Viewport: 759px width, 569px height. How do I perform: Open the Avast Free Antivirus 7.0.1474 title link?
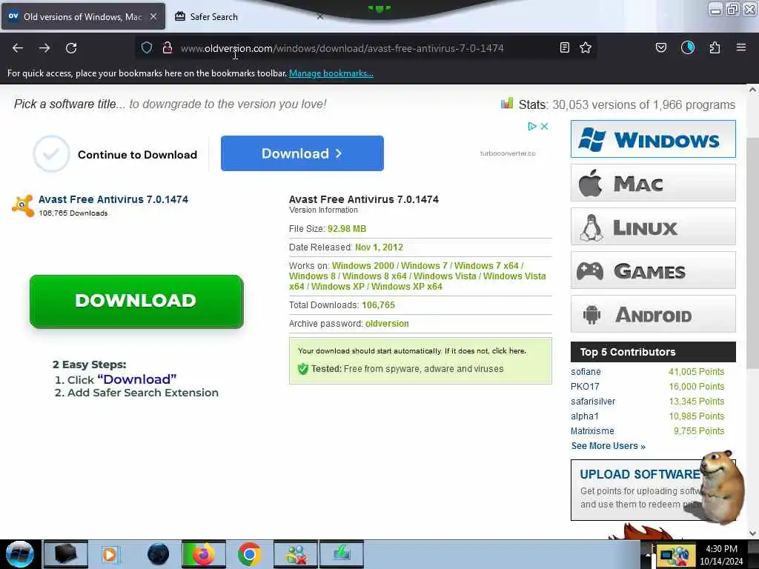click(113, 199)
